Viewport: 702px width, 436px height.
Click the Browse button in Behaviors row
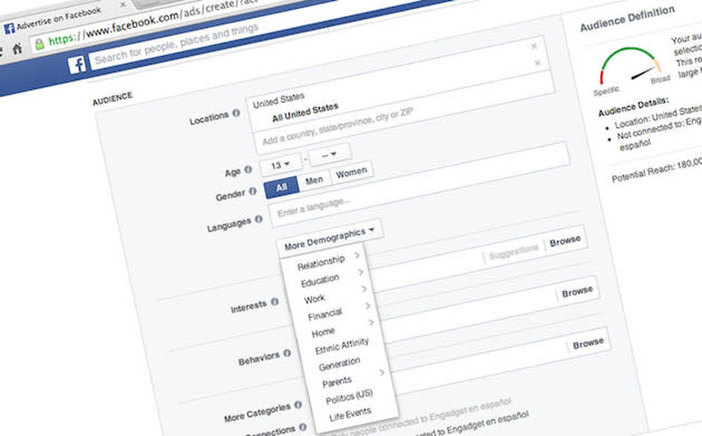click(588, 343)
